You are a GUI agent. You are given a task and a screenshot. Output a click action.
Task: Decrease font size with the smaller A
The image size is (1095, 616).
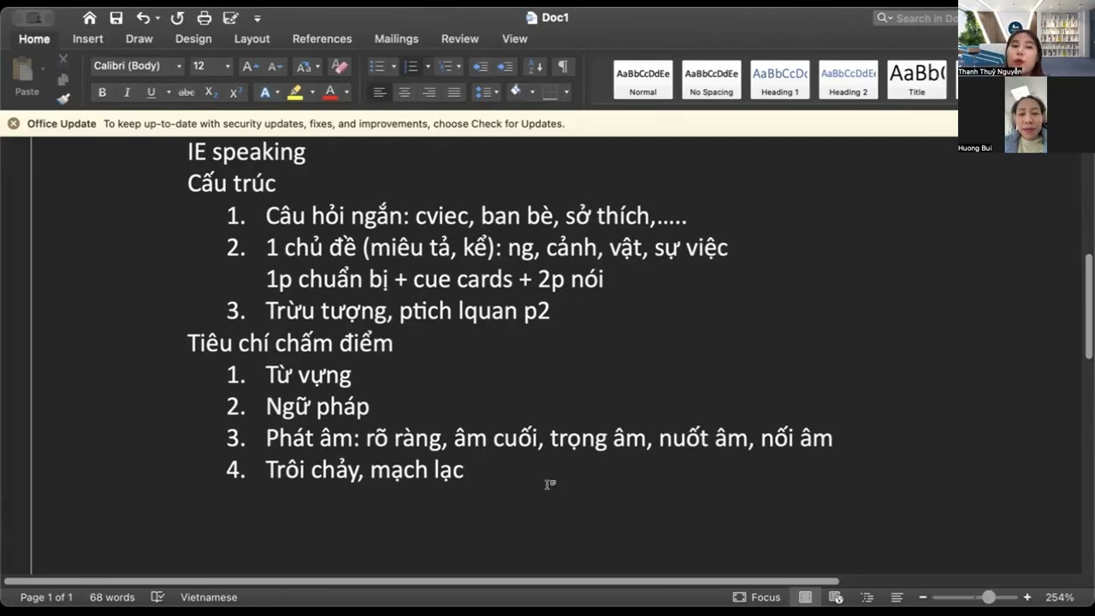pos(274,66)
